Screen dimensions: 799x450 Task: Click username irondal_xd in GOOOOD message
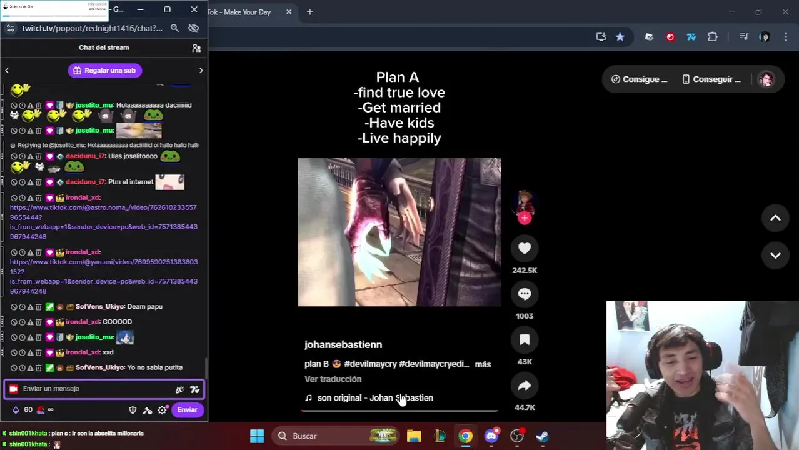(x=83, y=322)
